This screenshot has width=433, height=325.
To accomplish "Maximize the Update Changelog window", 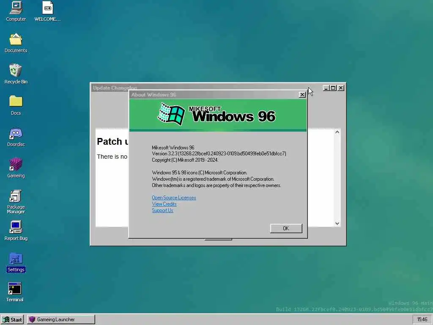I will (333, 88).
